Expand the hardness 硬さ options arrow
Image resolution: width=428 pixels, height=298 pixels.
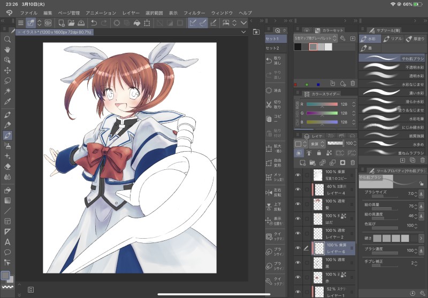[421, 238]
